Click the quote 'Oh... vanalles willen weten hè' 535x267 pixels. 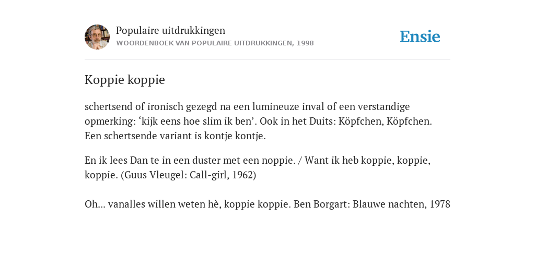click(x=153, y=204)
